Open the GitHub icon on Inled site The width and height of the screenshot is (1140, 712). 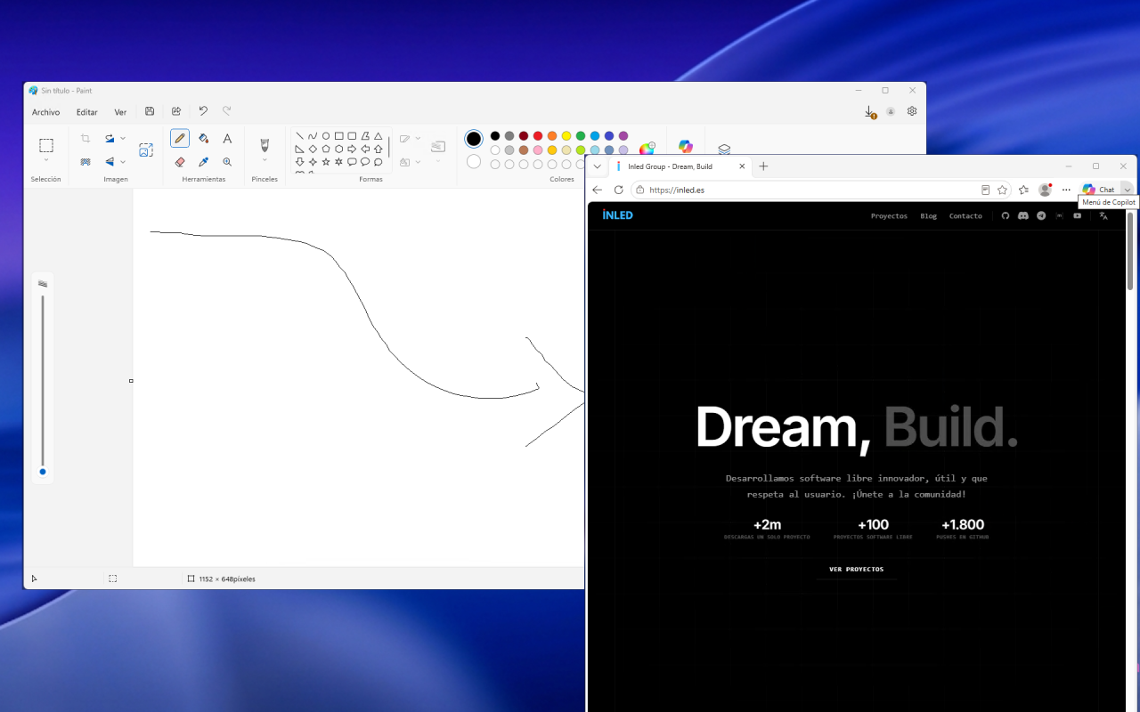(1006, 215)
